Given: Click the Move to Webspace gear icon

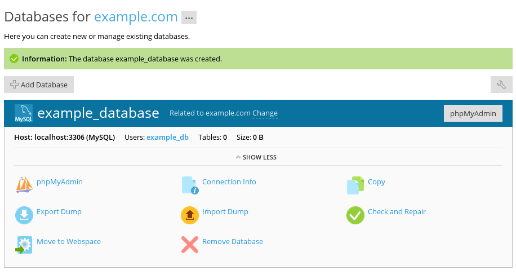Looking at the screenshot, I should [24, 245].
